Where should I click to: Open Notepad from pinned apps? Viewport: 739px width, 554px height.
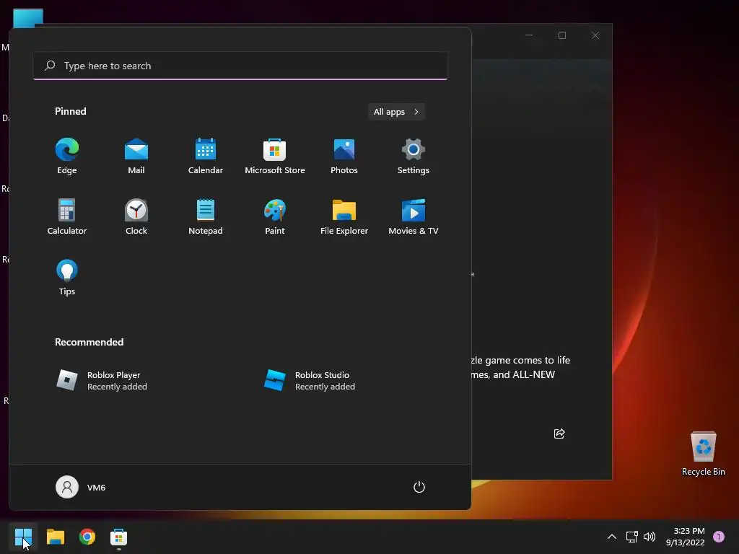click(206, 216)
